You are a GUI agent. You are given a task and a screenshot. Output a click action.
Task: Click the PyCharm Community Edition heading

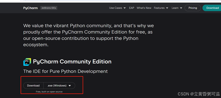click(72, 62)
